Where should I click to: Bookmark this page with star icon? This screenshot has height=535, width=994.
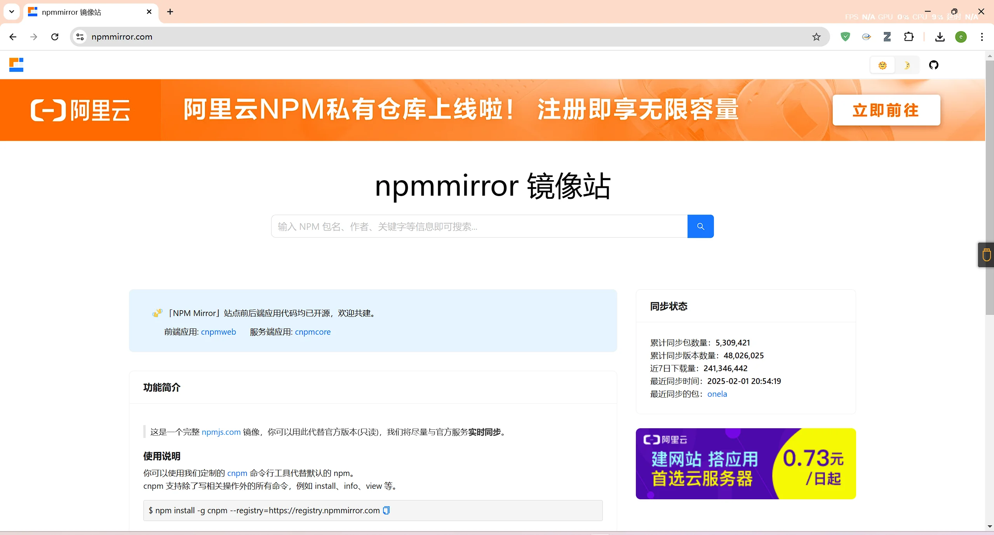816,37
